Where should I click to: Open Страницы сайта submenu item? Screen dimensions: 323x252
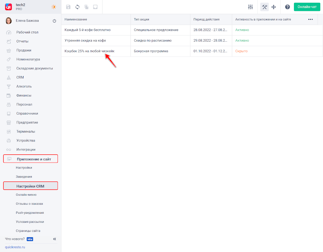tap(28, 231)
